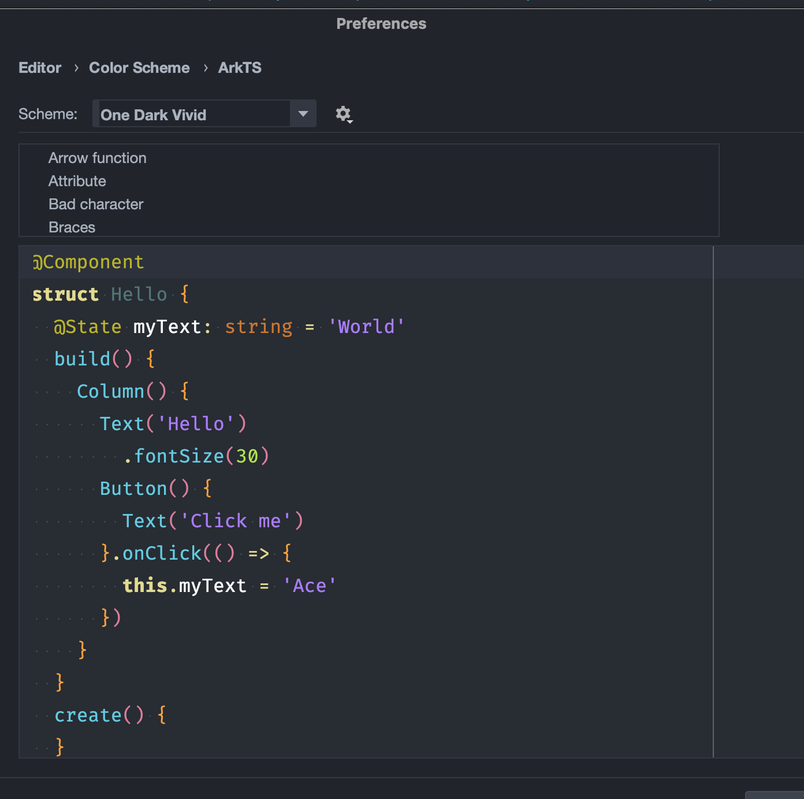Viewport: 804px width, 799px height.
Task: Click the this keyword in preview
Action: 145,586
